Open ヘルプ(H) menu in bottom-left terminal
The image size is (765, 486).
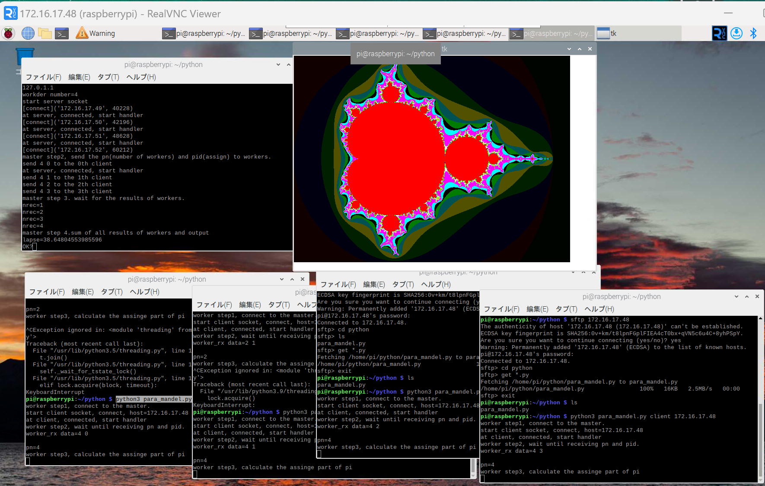coord(144,292)
